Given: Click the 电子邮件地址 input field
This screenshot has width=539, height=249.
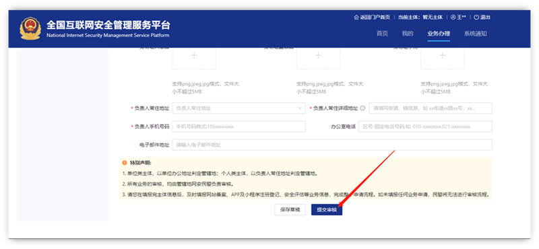Looking at the screenshot, I should click(x=332, y=145).
